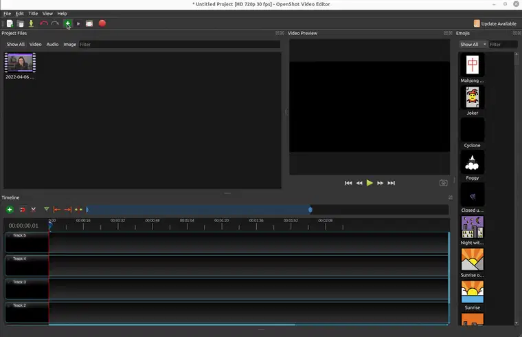
Task: Redo the last action
Action: [55, 23]
